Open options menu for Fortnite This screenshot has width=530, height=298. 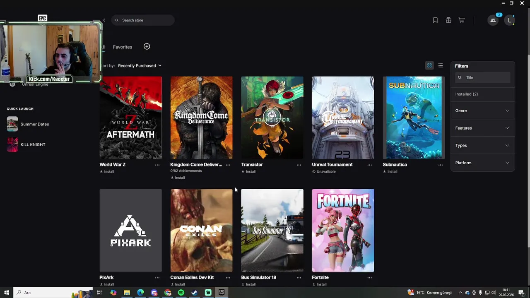[370, 278]
